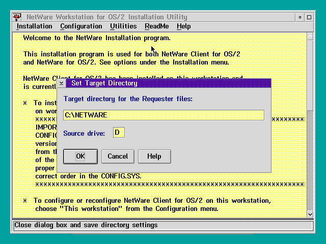This screenshot has width=326, height=244.
Task: Open the Configuration menu
Action: 81,26
